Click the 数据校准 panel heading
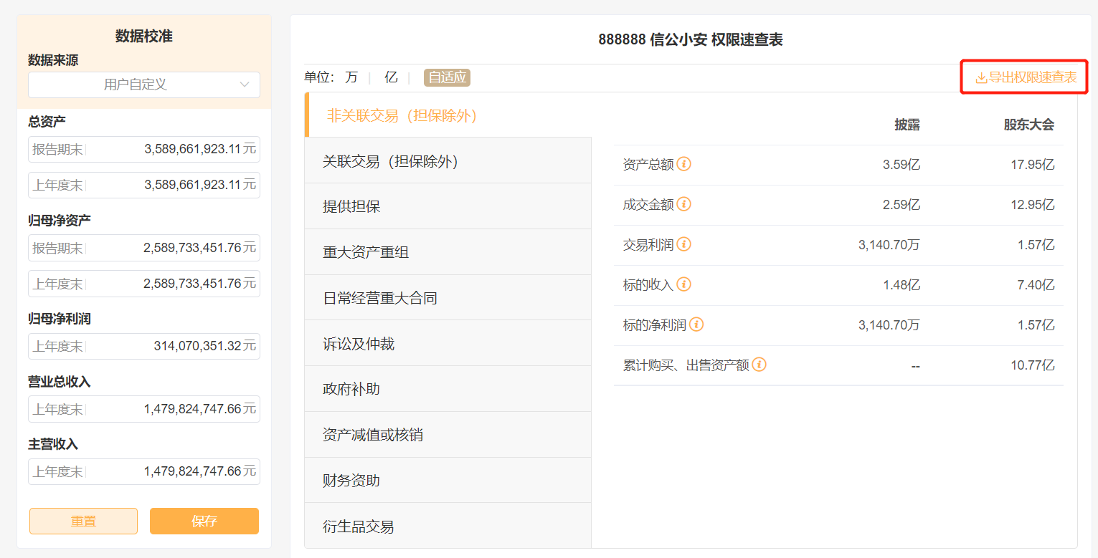This screenshot has width=1098, height=558. click(x=144, y=36)
